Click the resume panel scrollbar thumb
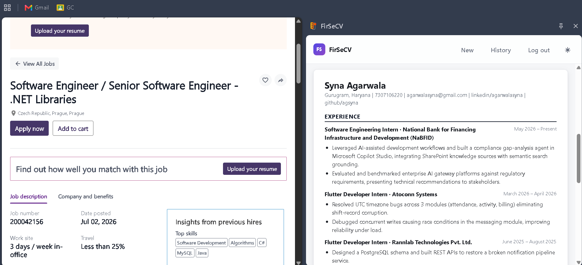Screen dimensions: 582x265 (579, 158)
